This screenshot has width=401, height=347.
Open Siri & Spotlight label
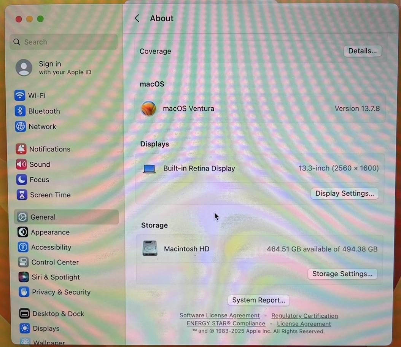point(56,277)
